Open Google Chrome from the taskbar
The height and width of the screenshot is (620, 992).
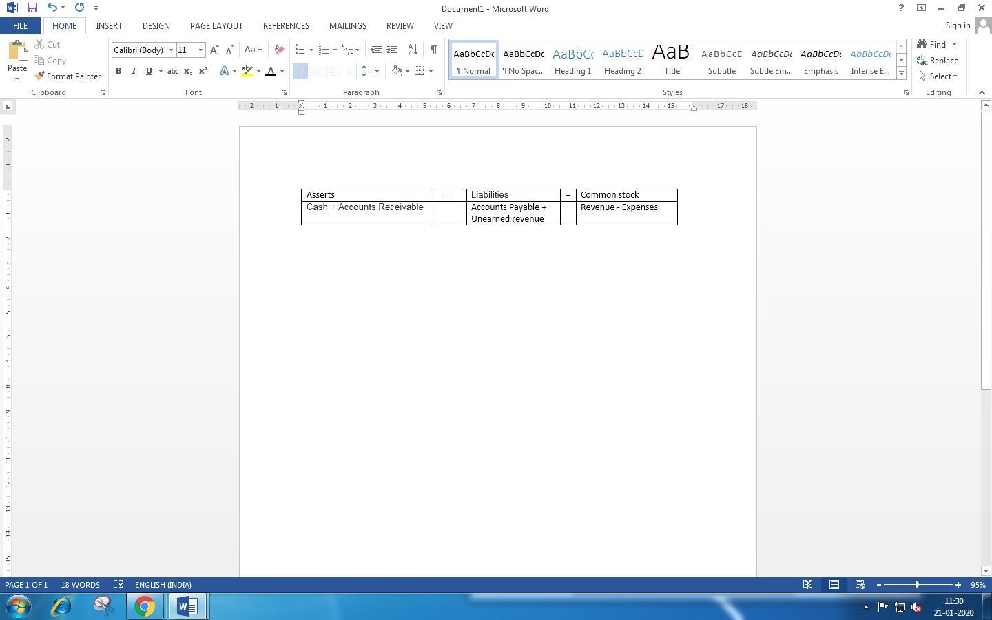pos(145,606)
